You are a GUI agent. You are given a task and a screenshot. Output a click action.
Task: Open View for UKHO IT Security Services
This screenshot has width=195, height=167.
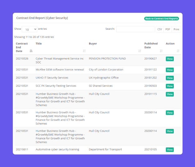pos(170,78)
